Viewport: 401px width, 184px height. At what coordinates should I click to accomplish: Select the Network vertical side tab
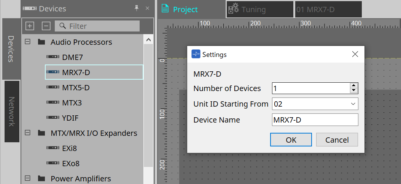point(12,112)
